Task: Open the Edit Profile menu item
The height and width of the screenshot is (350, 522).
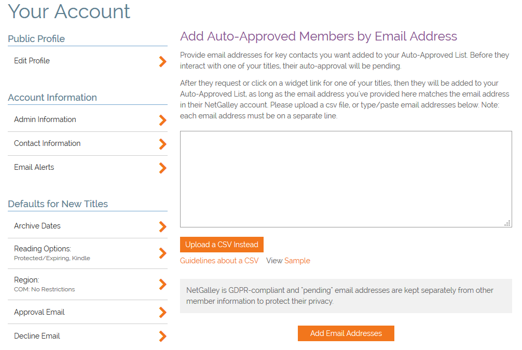Action: click(x=32, y=61)
